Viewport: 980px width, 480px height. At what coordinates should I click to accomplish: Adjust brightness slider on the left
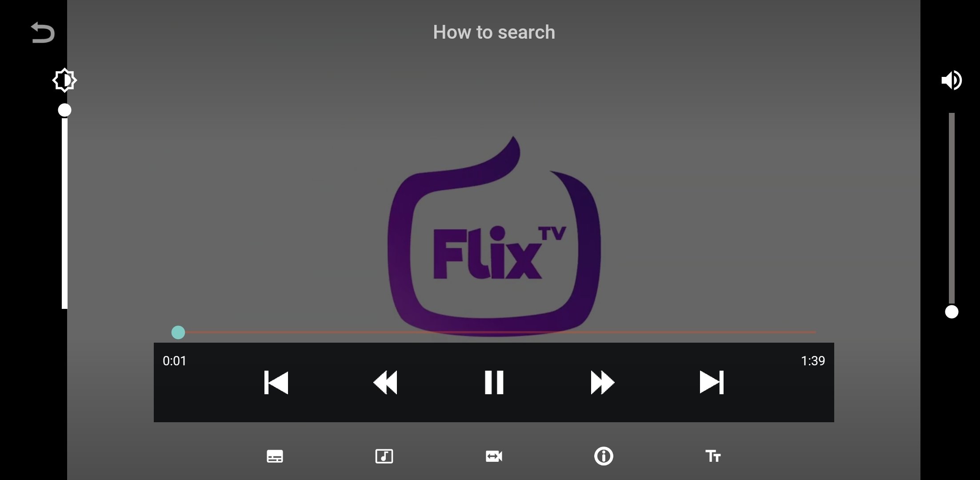tap(64, 111)
